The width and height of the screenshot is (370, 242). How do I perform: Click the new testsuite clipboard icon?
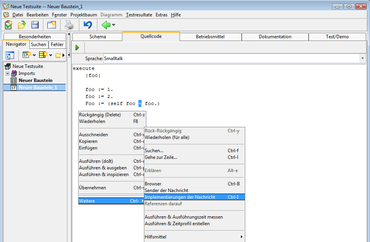click(9, 25)
